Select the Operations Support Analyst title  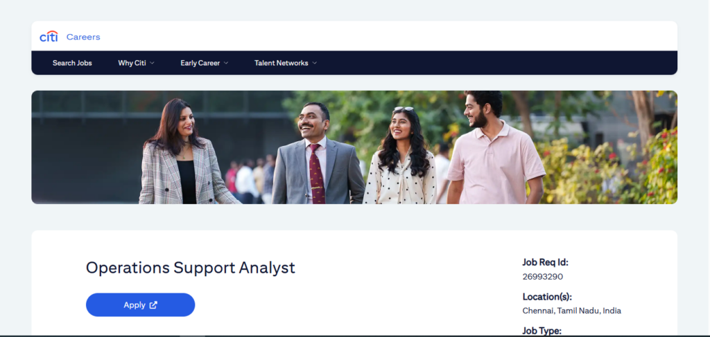[190, 268]
